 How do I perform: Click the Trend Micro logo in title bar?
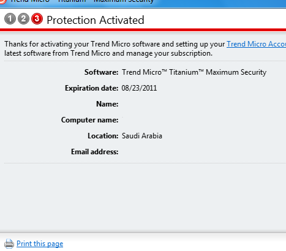(3, 1)
